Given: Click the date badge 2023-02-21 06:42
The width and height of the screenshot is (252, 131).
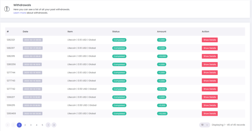Looking at the screenshot, I should pyautogui.click(x=33, y=48).
